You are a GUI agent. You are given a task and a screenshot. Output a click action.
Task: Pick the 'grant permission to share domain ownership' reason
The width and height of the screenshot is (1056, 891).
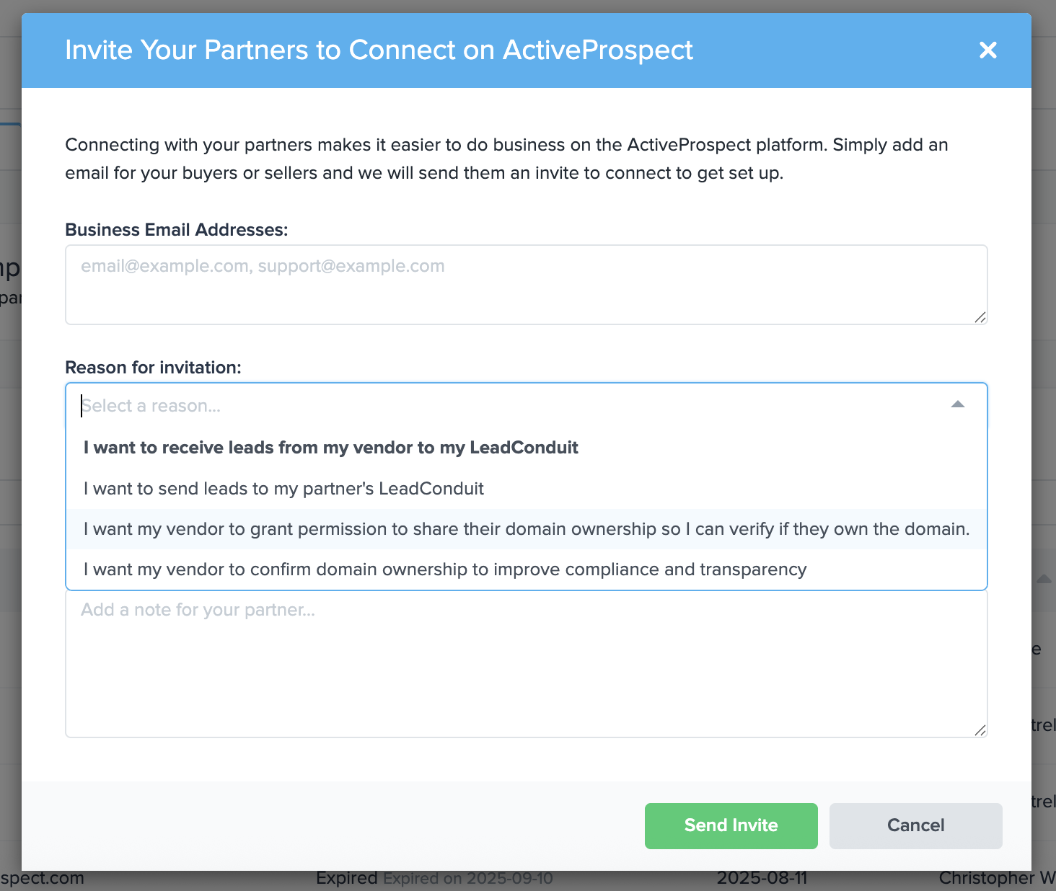[x=526, y=529]
